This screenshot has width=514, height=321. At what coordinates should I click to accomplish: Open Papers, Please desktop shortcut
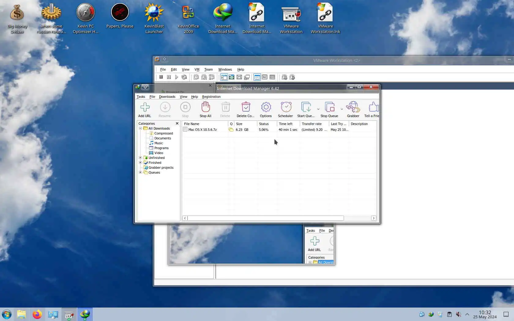coord(120,16)
